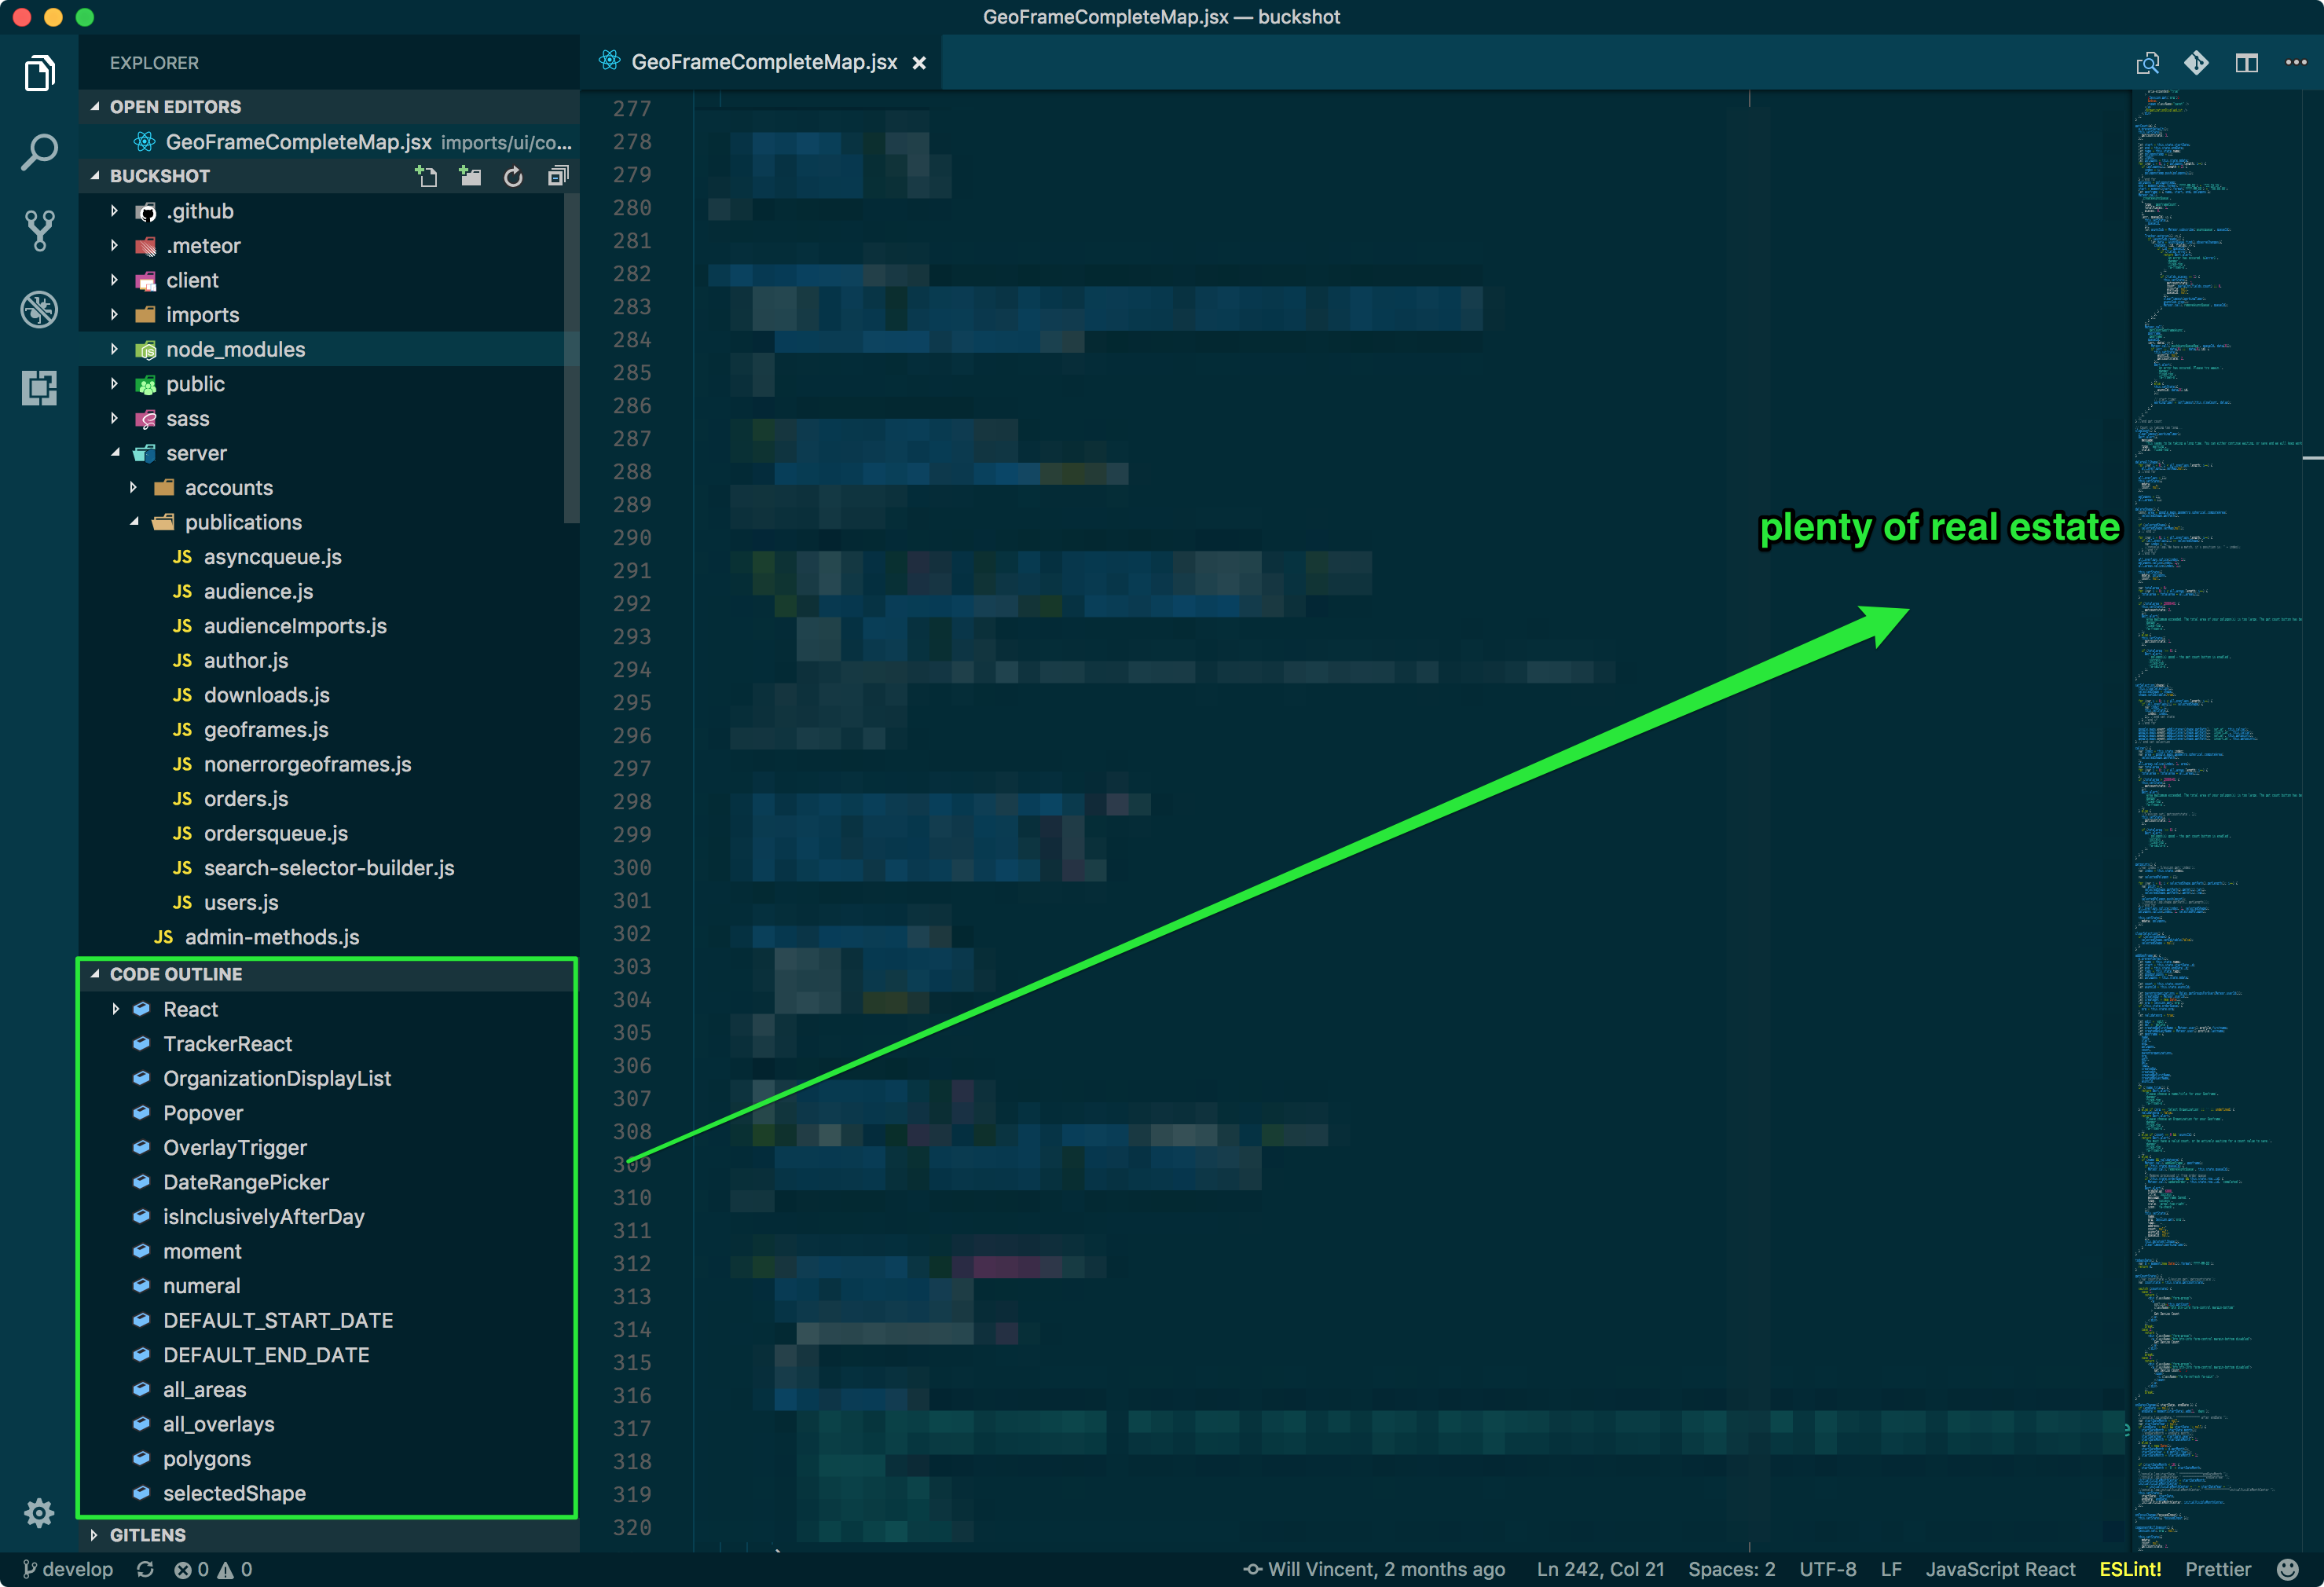This screenshot has height=1587, width=2324.
Task: Split the editor using the toolbar icon
Action: (x=2246, y=62)
